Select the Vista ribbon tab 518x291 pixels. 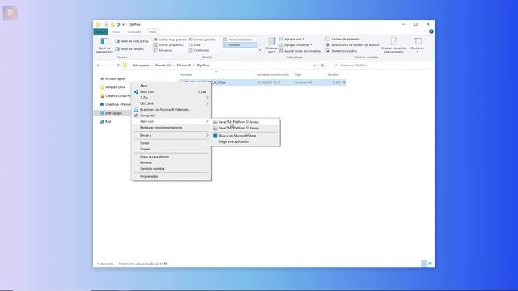click(x=153, y=32)
